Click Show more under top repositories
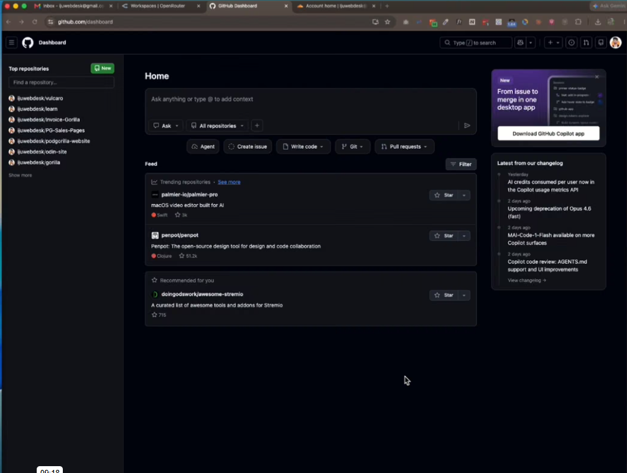The height and width of the screenshot is (473, 627). click(x=21, y=176)
